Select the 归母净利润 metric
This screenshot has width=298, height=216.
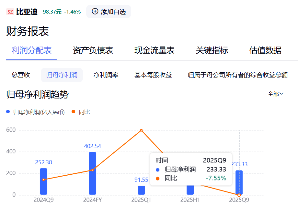tap(62, 75)
